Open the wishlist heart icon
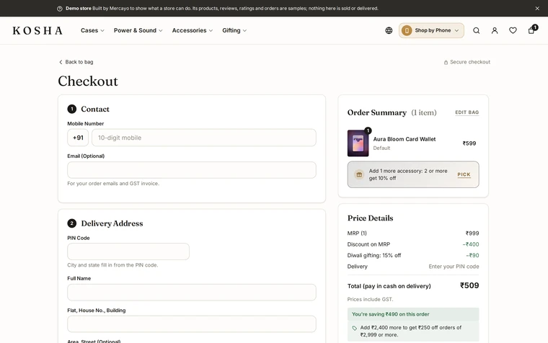This screenshot has width=548, height=343. (x=513, y=30)
